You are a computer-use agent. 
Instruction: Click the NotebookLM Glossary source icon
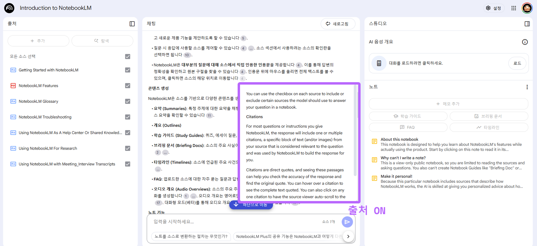pos(13,101)
